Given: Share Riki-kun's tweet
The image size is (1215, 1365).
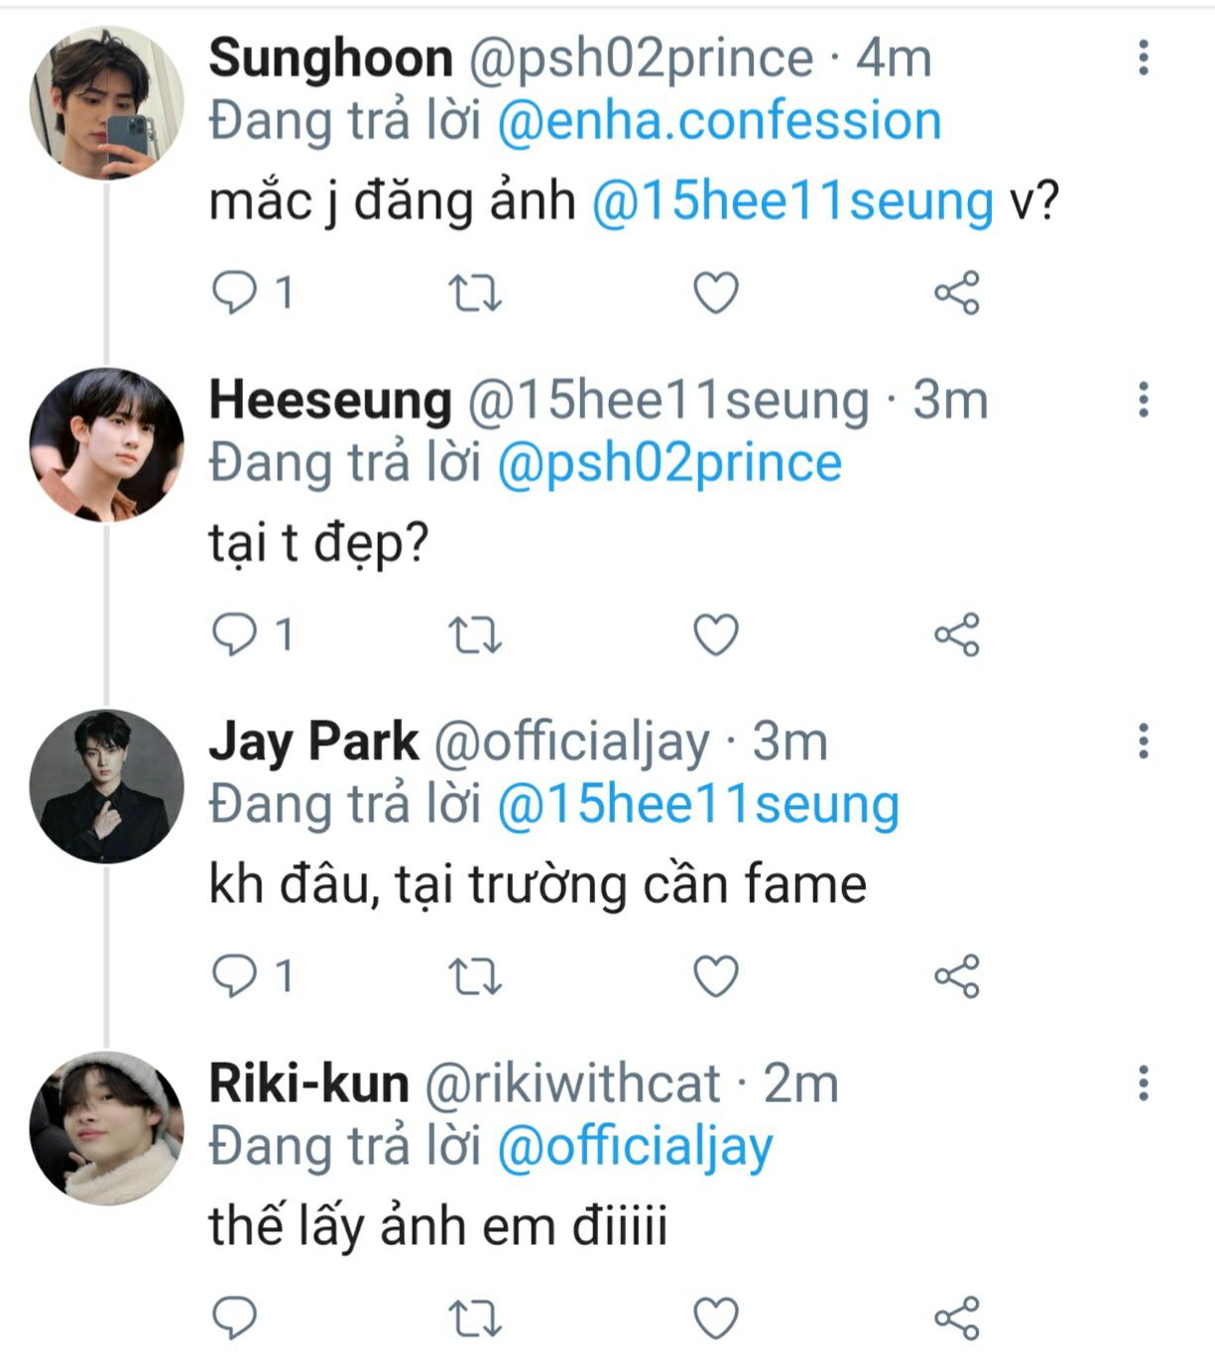Looking at the screenshot, I should coord(957,1318).
